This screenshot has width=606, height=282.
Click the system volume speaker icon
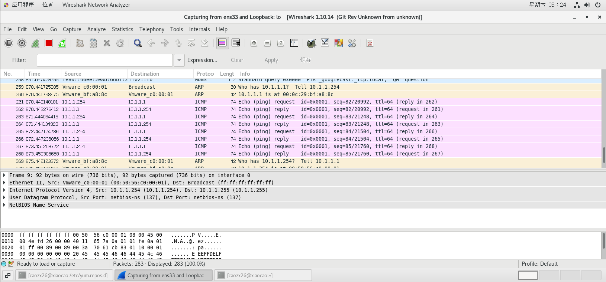click(587, 5)
